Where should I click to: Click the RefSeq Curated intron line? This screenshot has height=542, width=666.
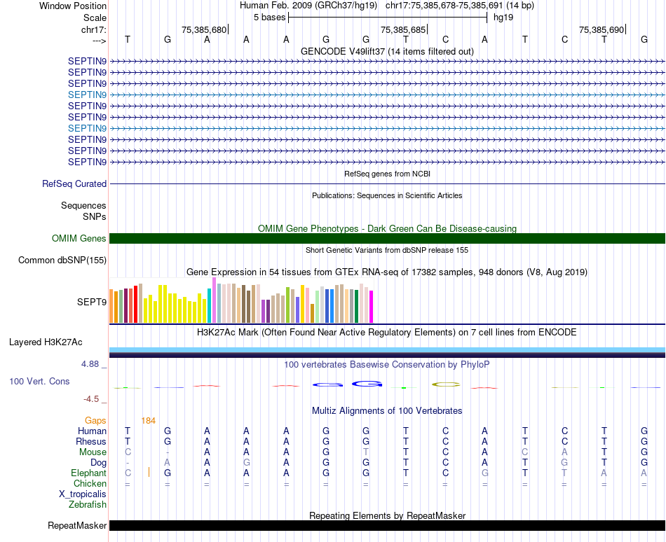point(387,184)
